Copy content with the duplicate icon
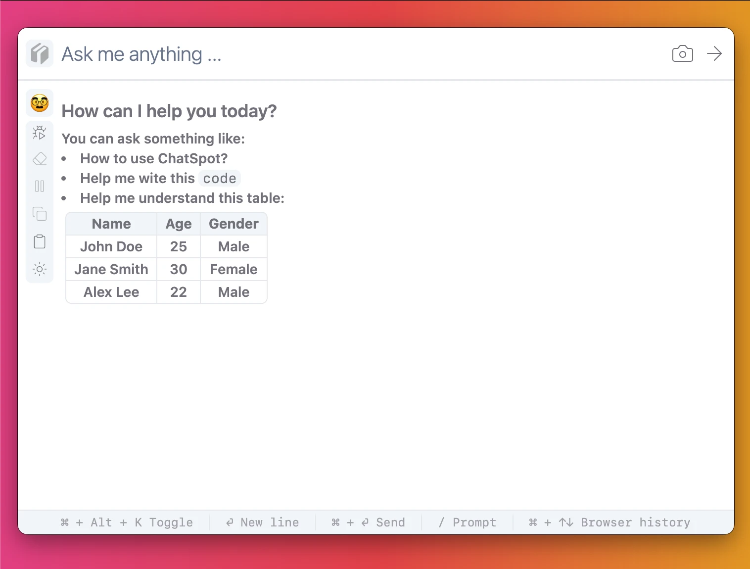The image size is (750, 569). point(40,214)
